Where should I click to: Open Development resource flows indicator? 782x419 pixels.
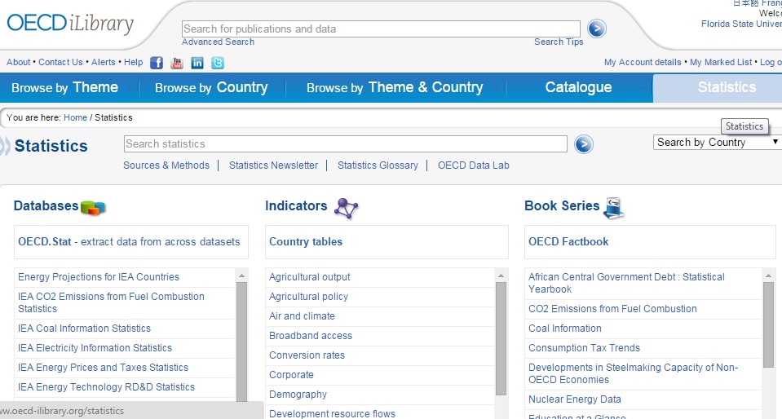[332, 414]
